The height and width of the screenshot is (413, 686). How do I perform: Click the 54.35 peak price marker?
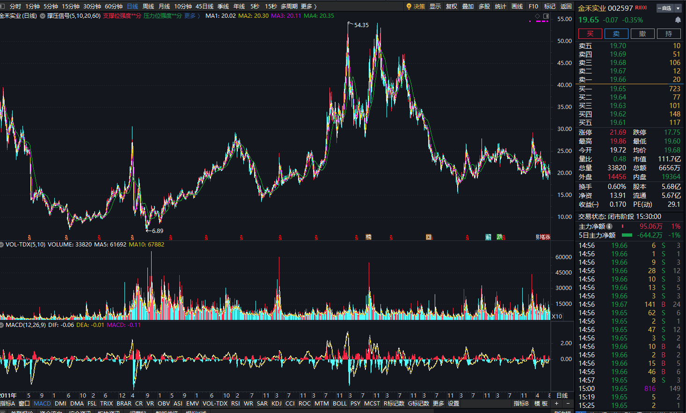point(361,25)
